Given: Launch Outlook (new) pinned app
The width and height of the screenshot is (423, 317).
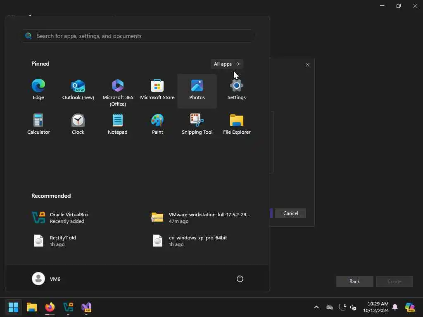Looking at the screenshot, I should [x=78, y=90].
